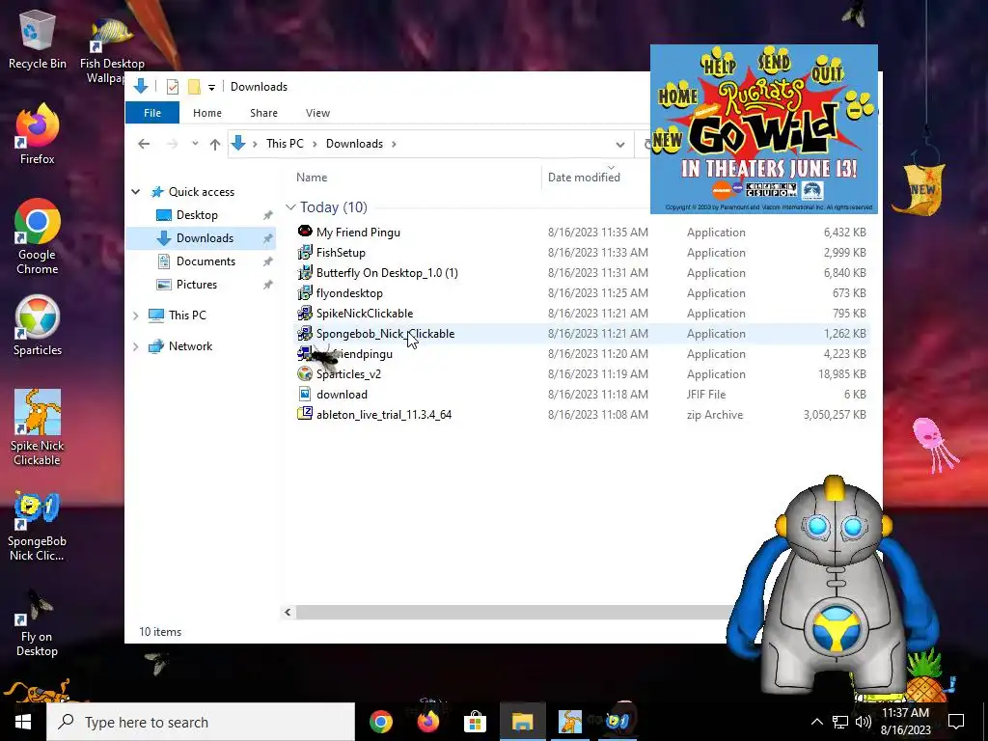
Task: Click the taskbar search box
Action: [201, 722]
